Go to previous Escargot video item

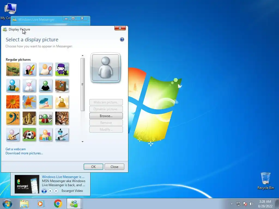coord(50,191)
